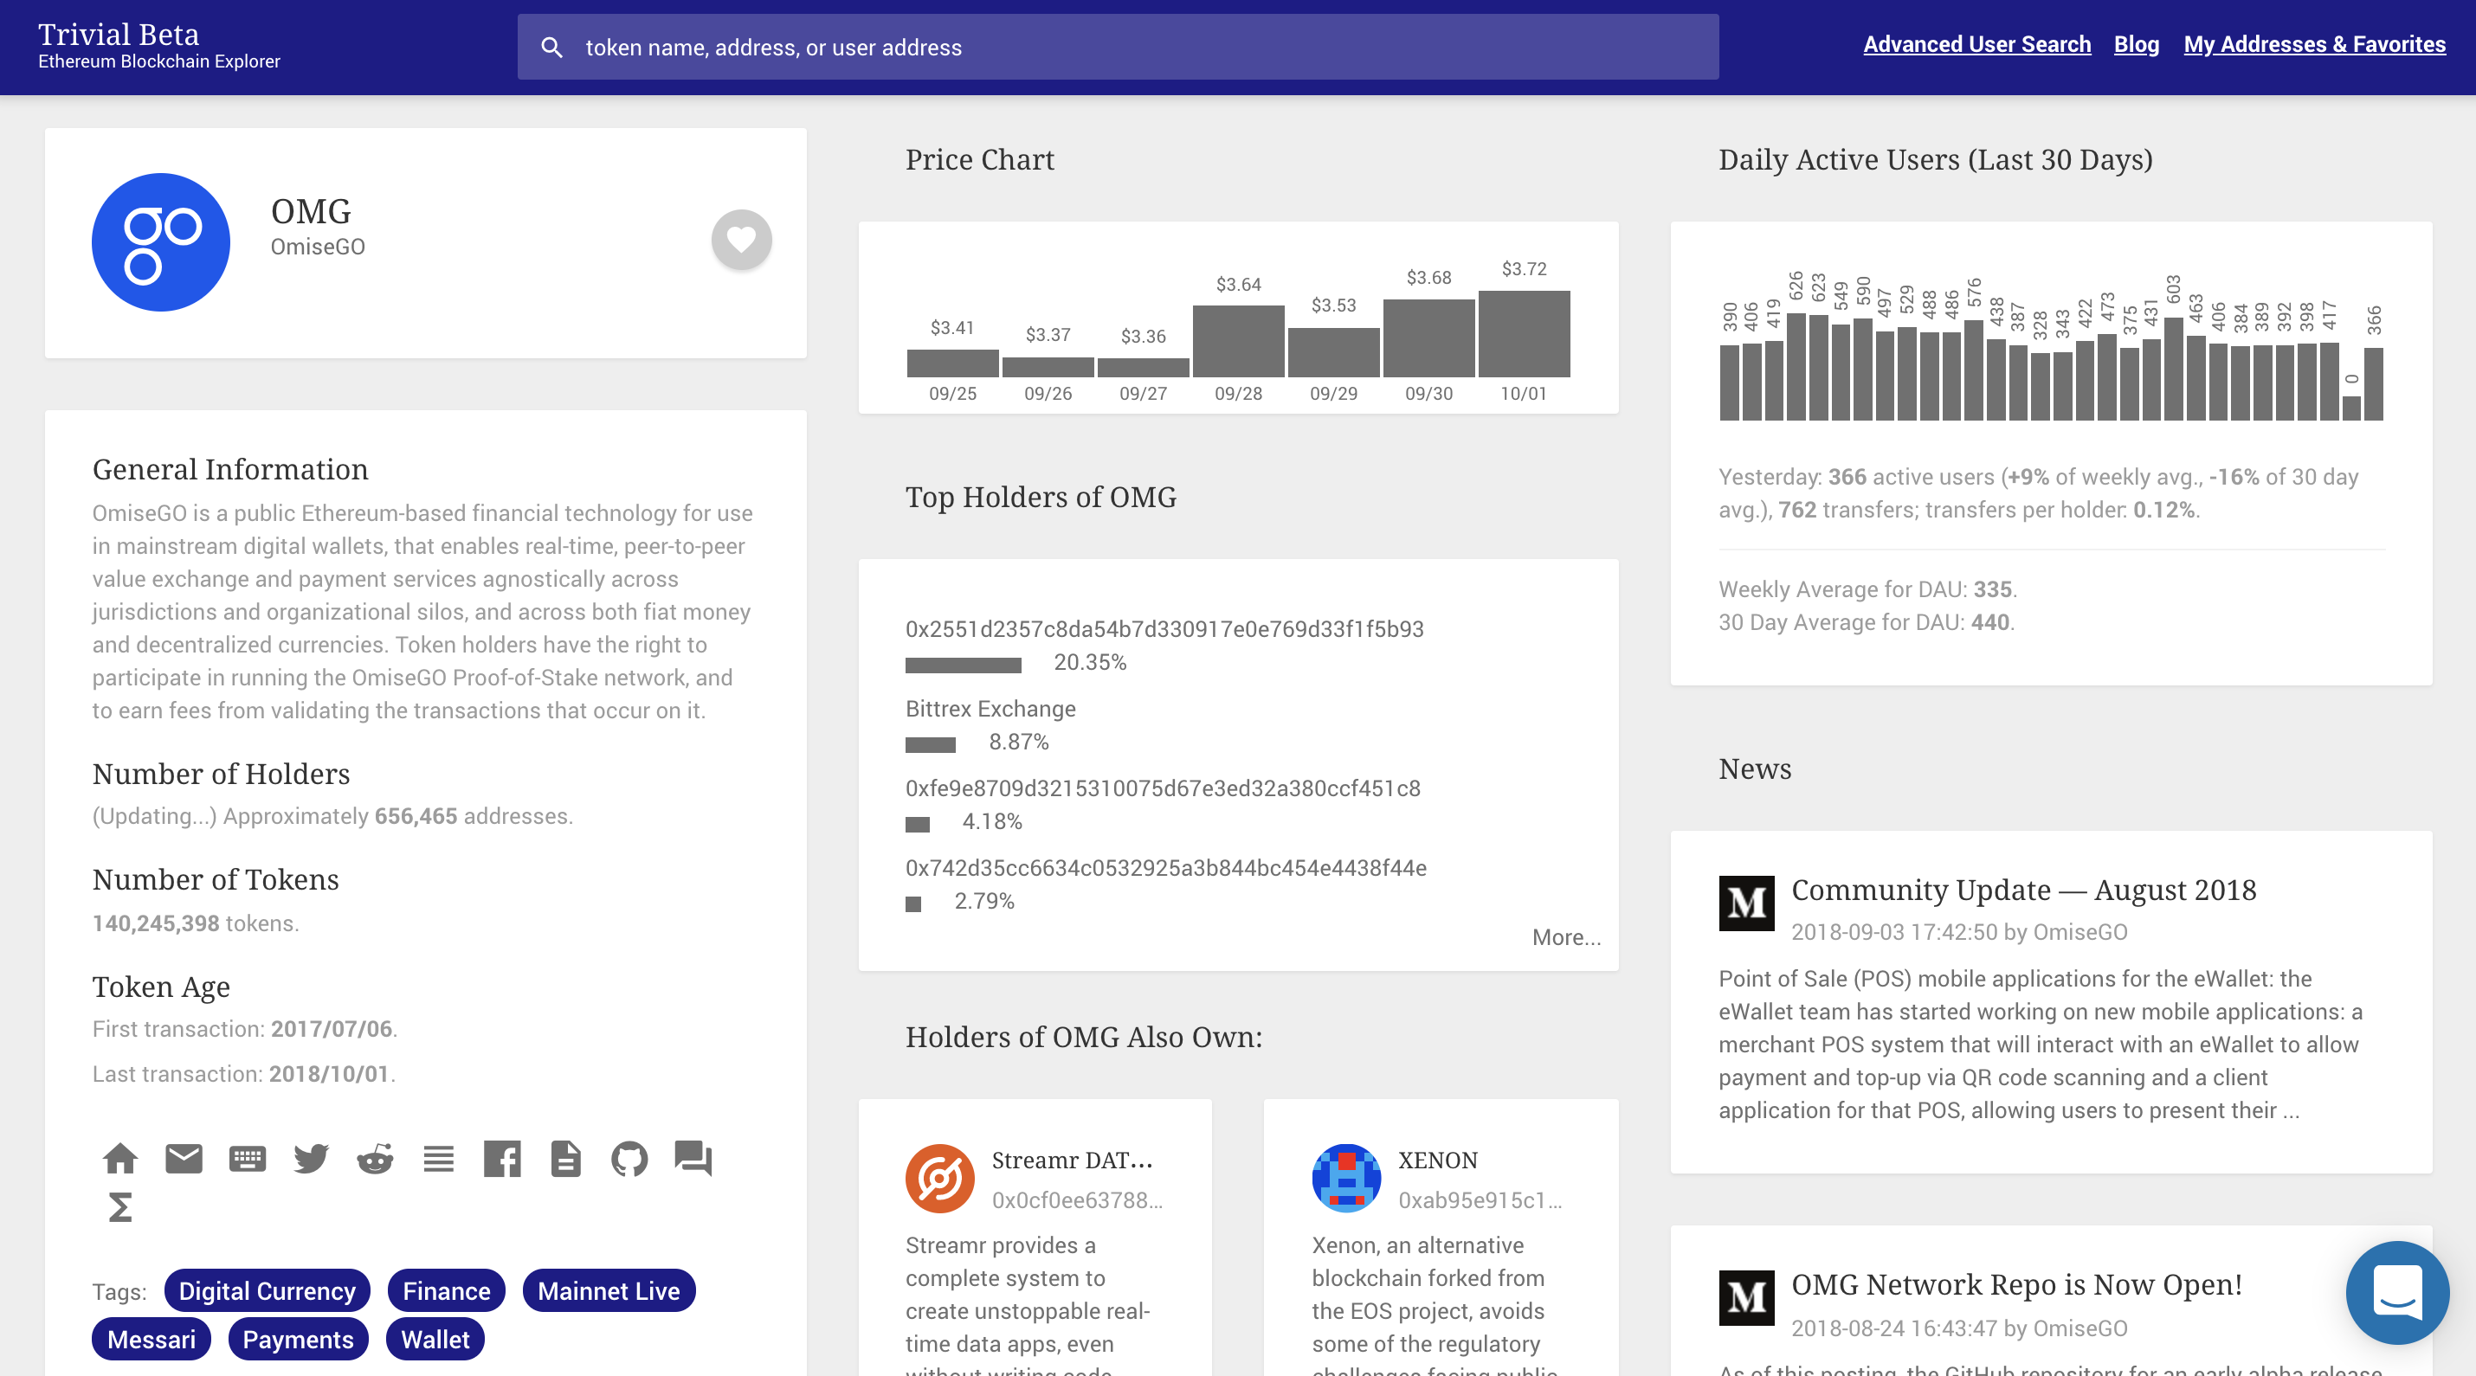Select the Wallet tag
The height and width of the screenshot is (1376, 2476).
(435, 1340)
